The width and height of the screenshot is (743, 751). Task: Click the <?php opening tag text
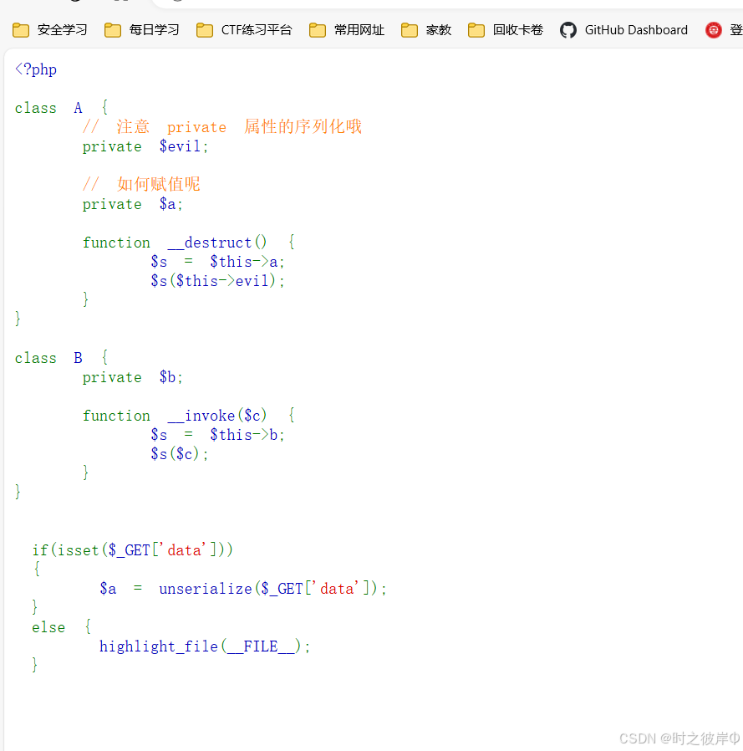click(36, 69)
